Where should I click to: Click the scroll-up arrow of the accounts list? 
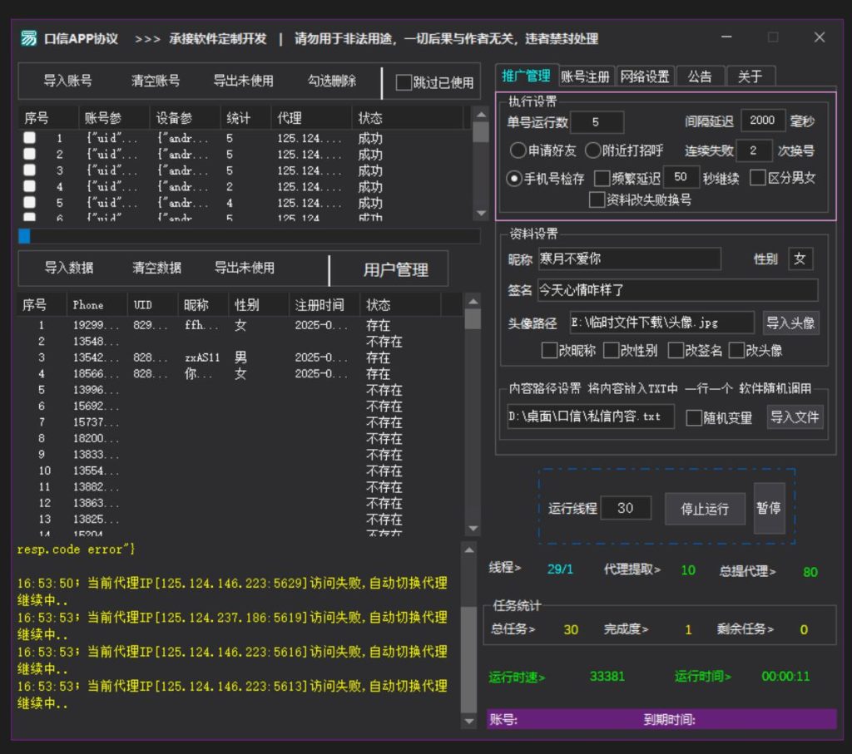point(480,114)
